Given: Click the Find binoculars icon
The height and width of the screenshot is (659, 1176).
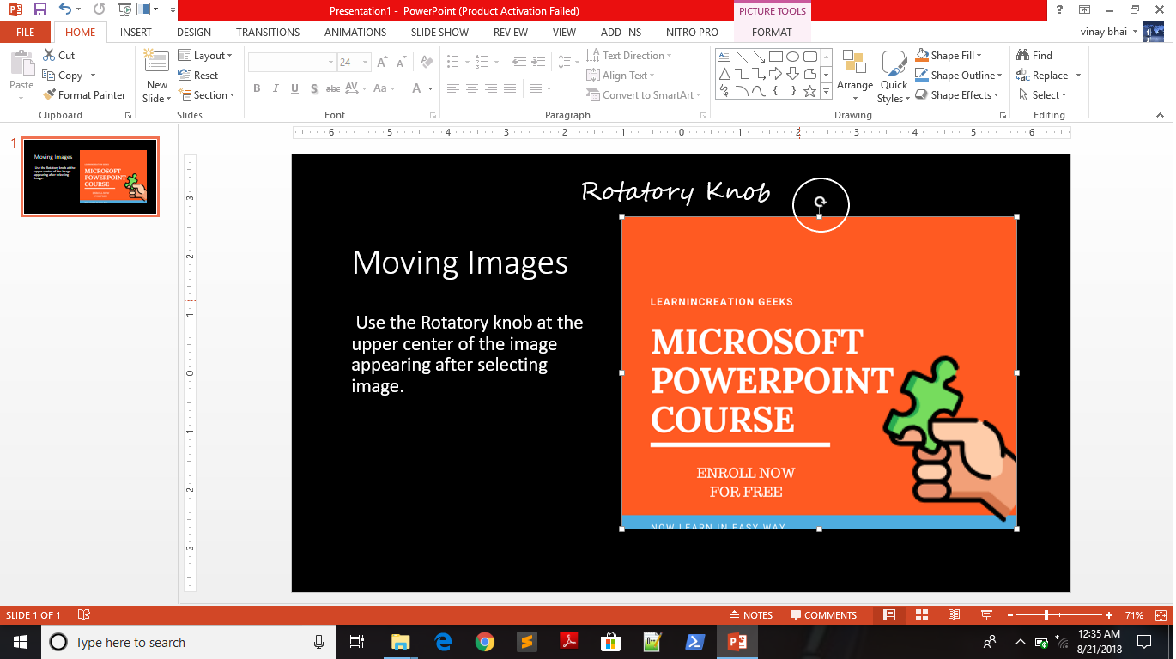Looking at the screenshot, I should click(1022, 56).
